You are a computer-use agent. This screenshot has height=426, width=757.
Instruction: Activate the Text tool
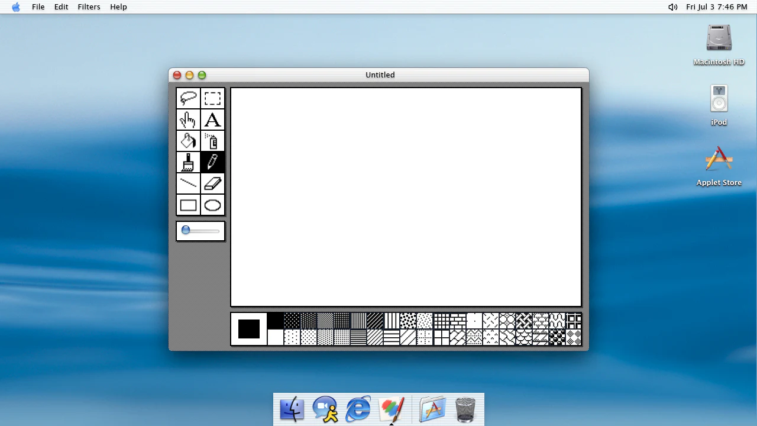tap(213, 120)
